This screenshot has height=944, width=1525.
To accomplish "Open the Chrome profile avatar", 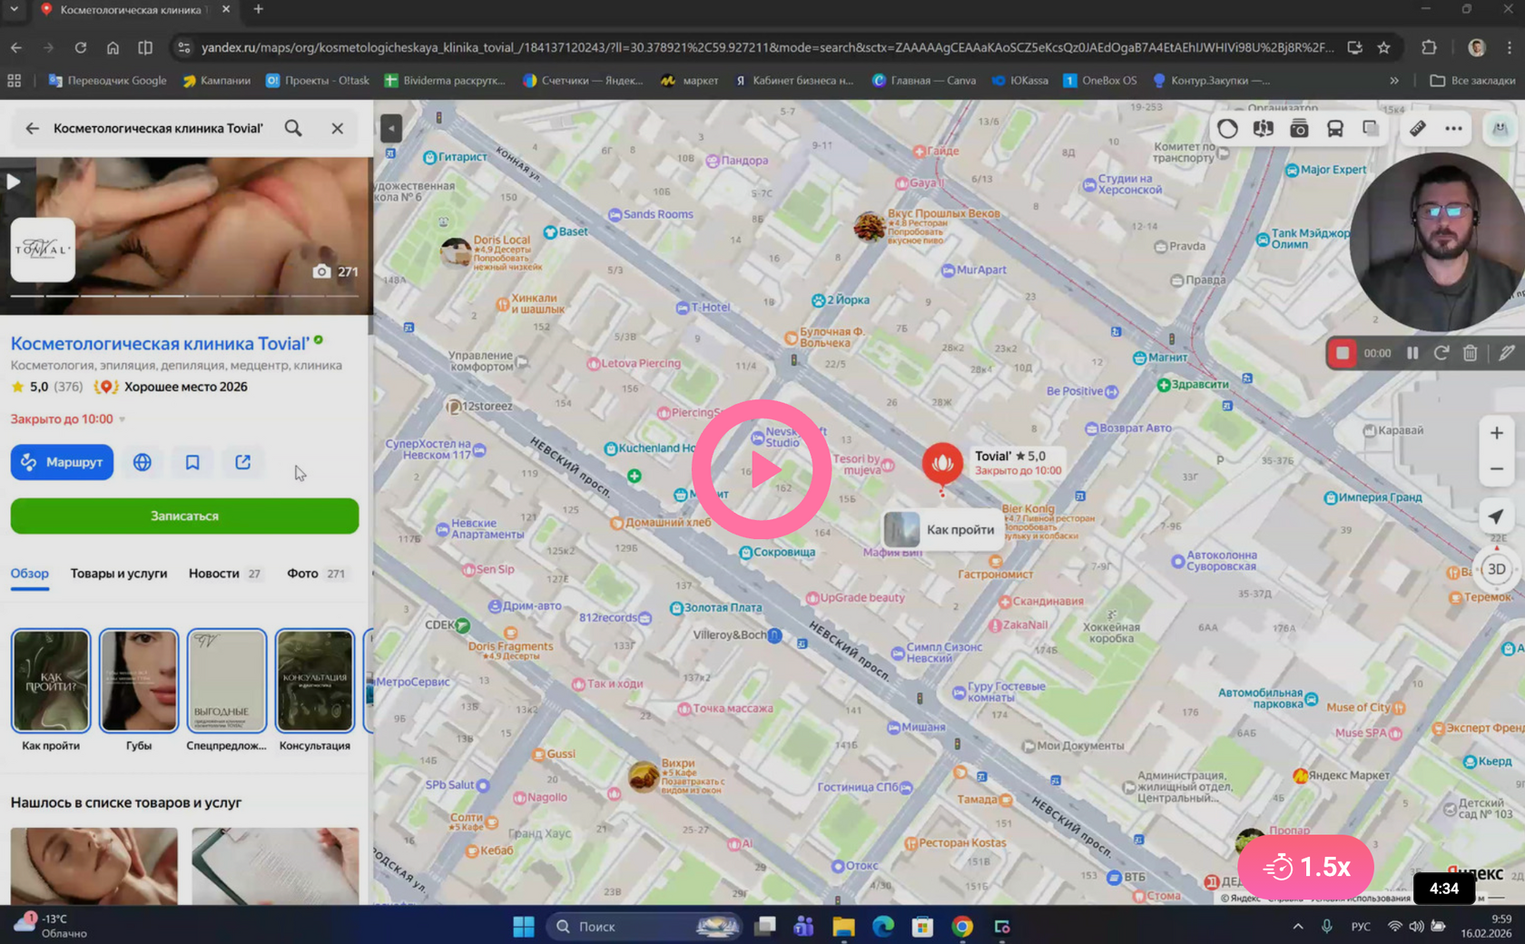I will [x=1477, y=47].
